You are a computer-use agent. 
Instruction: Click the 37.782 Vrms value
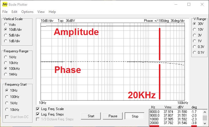(x=168, y=123)
